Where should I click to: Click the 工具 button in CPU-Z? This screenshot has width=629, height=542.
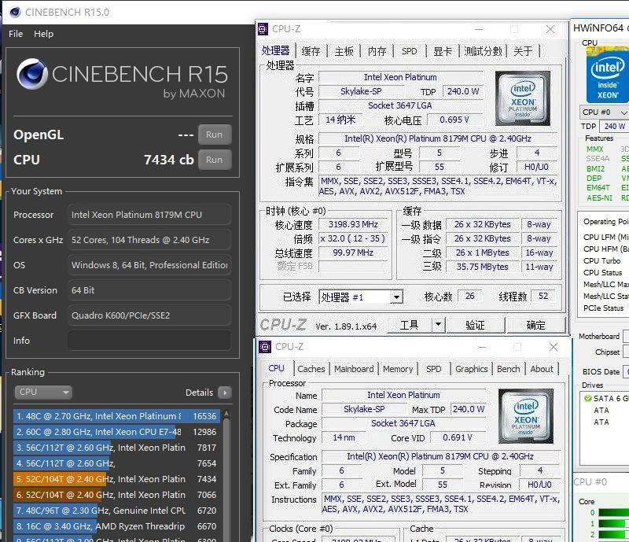pos(409,324)
